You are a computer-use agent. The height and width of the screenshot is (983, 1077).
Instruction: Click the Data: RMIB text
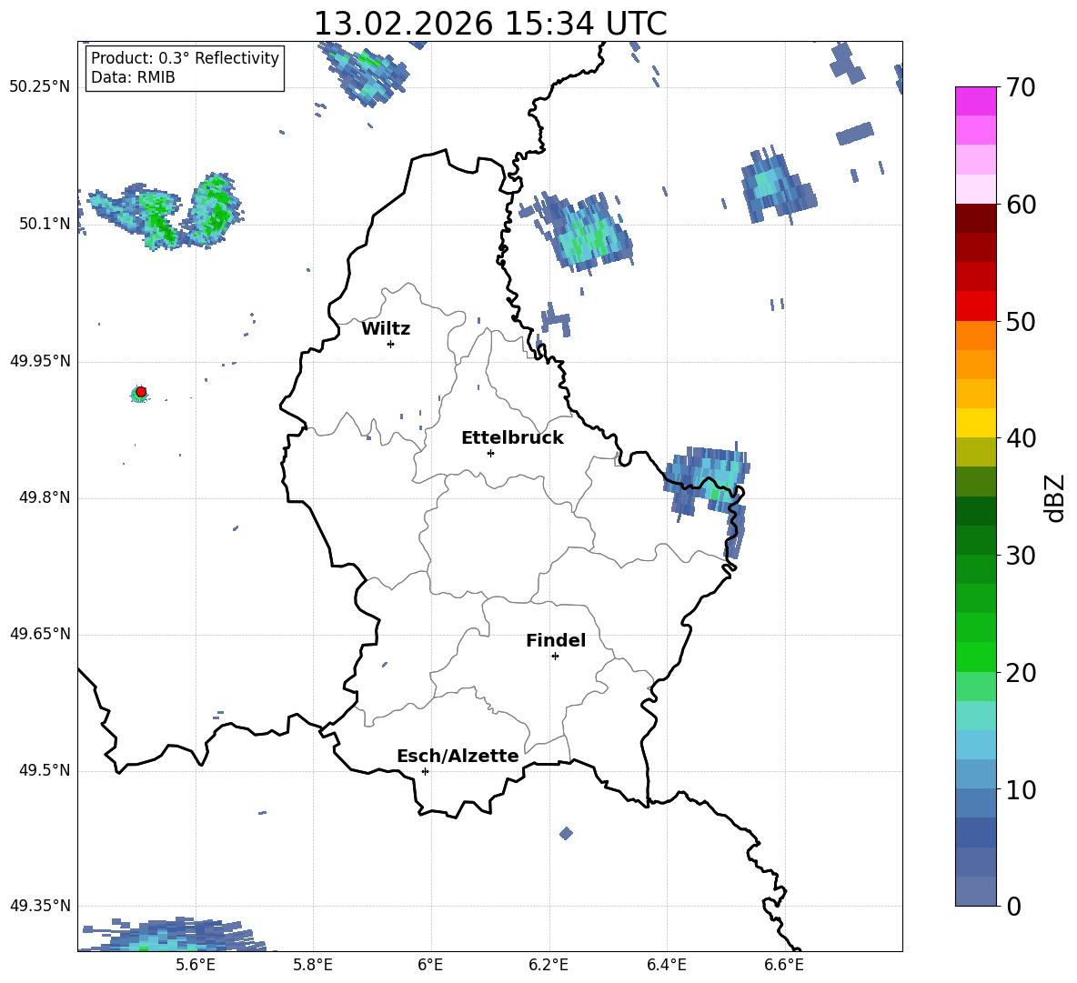133,77
